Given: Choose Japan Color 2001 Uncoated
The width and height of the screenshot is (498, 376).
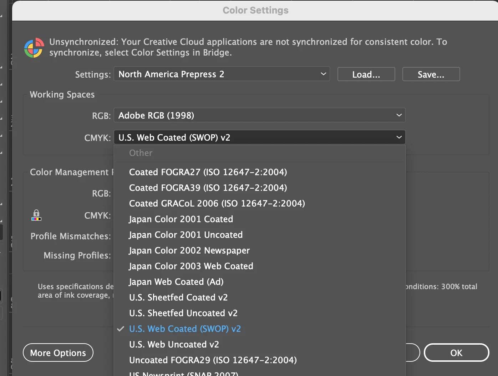Looking at the screenshot, I should pos(260,235).
